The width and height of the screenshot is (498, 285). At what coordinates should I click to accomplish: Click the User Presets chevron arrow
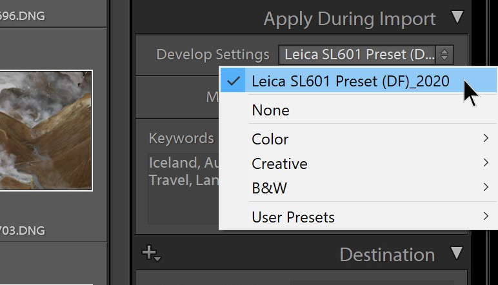point(486,216)
